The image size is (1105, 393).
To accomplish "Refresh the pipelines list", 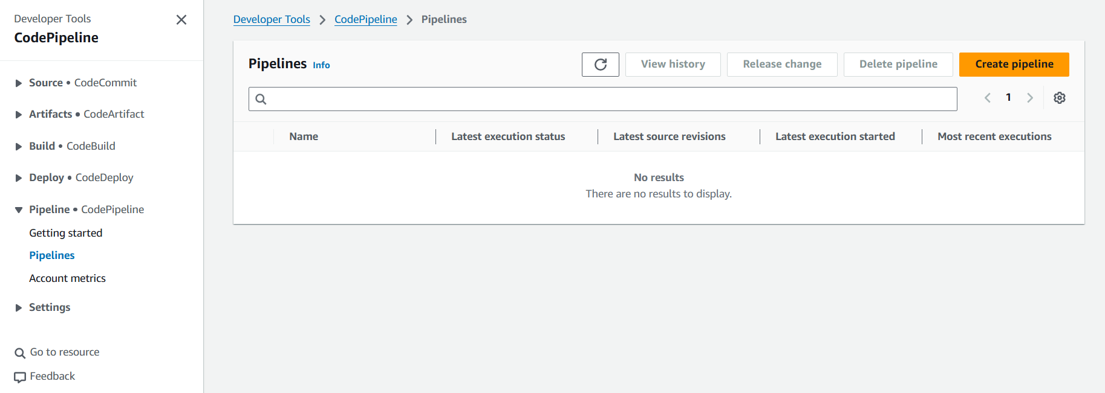I will (x=600, y=65).
